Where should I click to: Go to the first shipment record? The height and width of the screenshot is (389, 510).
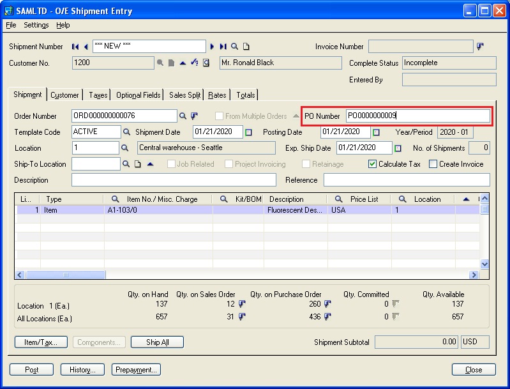[x=75, y=47]
